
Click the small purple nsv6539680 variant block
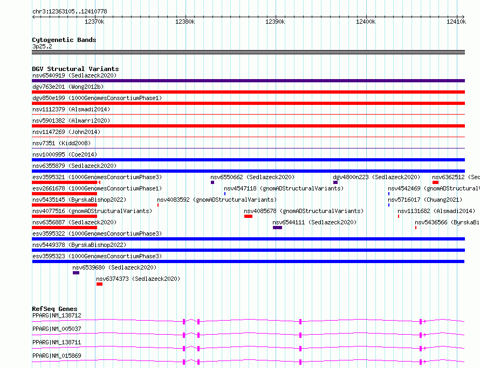pyautogui.click(x=76, y=273)
